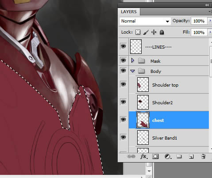This screenshot has height=178, width=212.
Task: Select the ----LINES---- layer thumbnail
Action: tap(136, 46)
